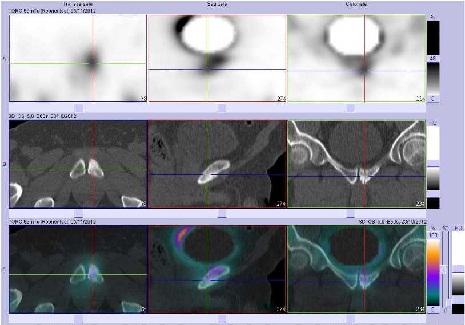Viewport: 465px width, 325px height.
Task: Click the row A TOMO 99mTc 05/11/2012 label
Action: point(52,11)
